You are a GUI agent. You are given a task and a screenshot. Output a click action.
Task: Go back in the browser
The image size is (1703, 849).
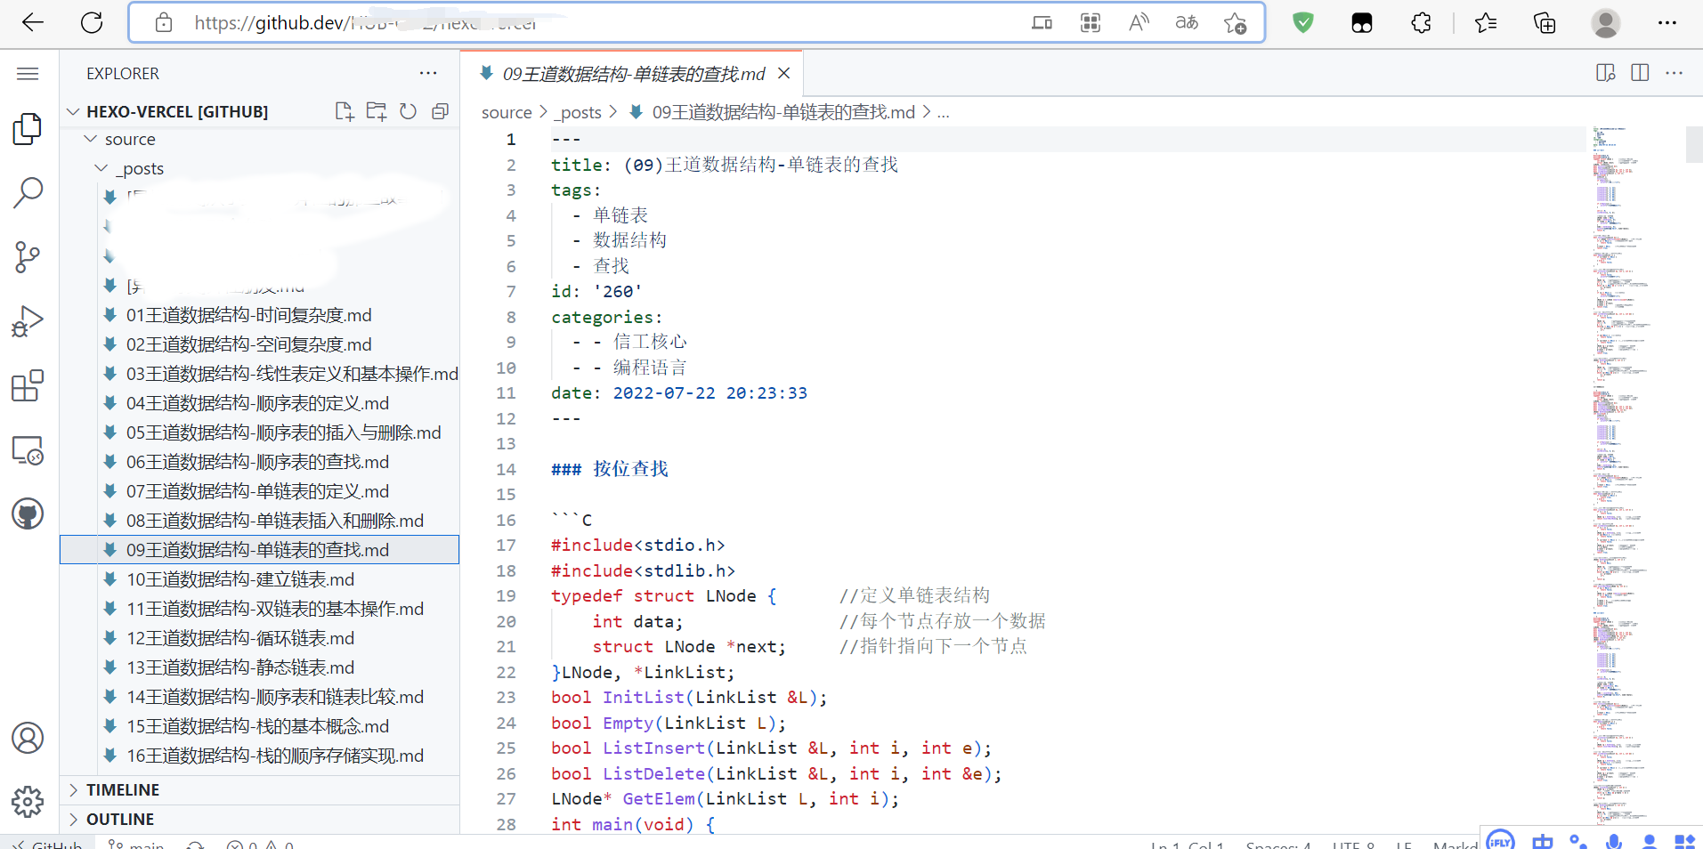point(32,23)
